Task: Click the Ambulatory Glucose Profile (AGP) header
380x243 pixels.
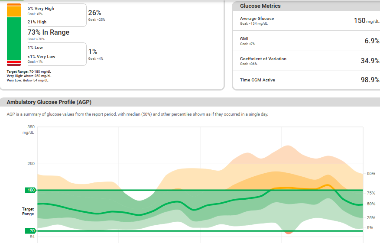Action: coord(49,102)
